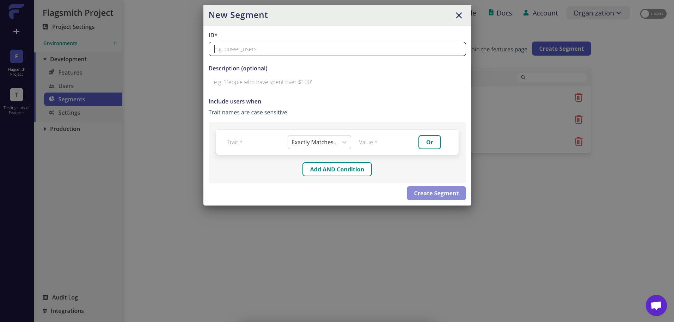
Task: Delete the first segment via trash icon
Action: point(578,97)
